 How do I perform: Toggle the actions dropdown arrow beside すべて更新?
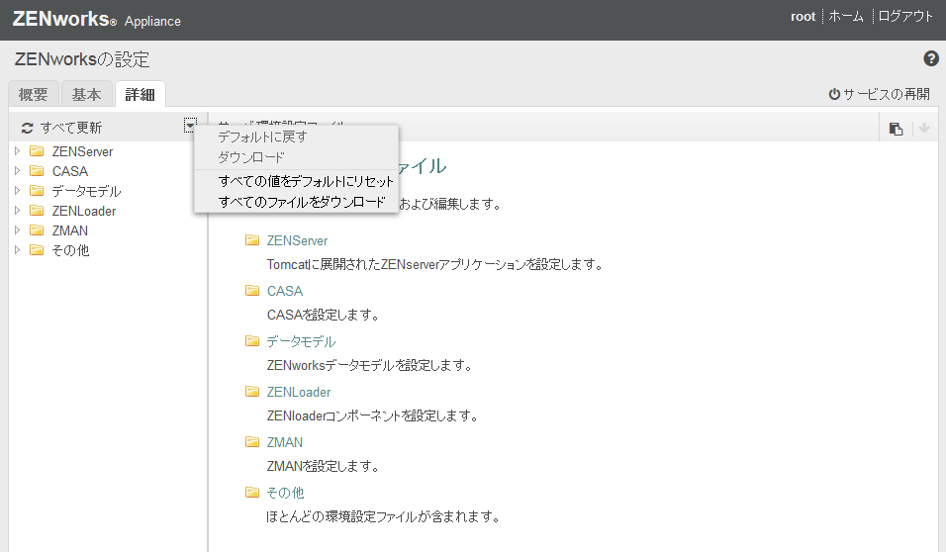click(x=189, y=126)
